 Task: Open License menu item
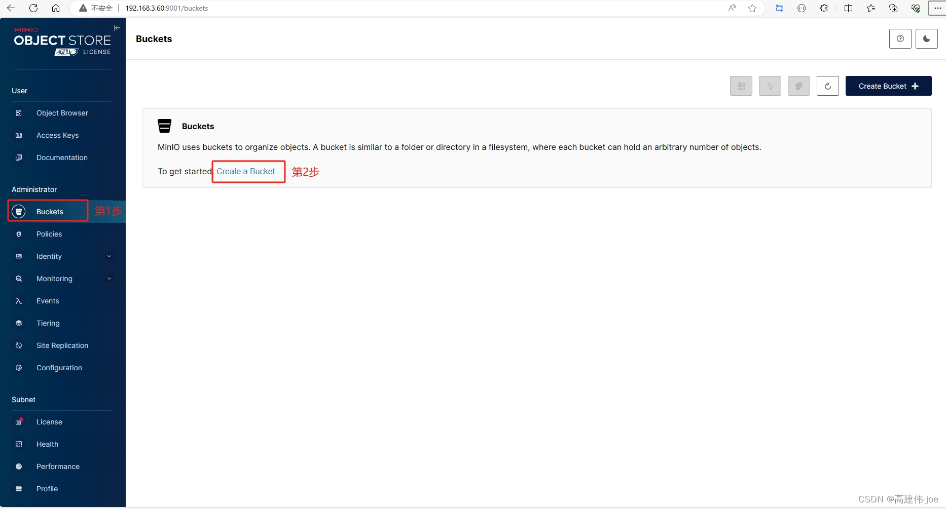coord(62,422)
